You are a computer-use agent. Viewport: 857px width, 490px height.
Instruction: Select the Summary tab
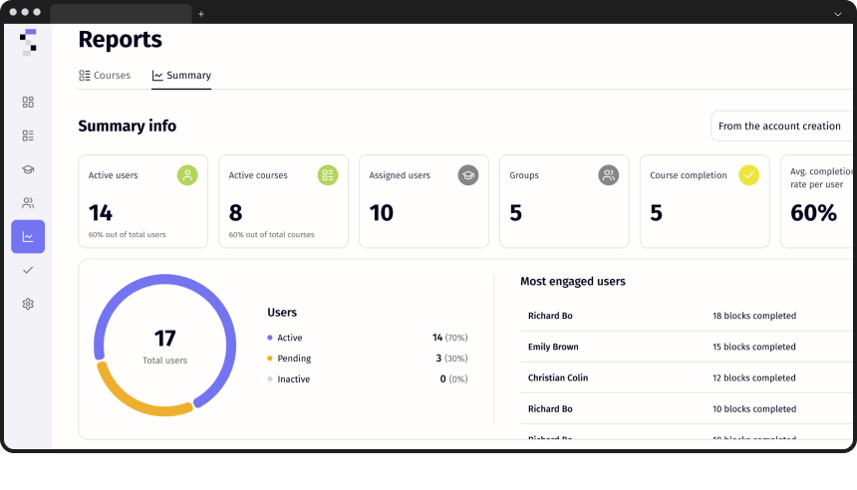click(x=181, y=76)
